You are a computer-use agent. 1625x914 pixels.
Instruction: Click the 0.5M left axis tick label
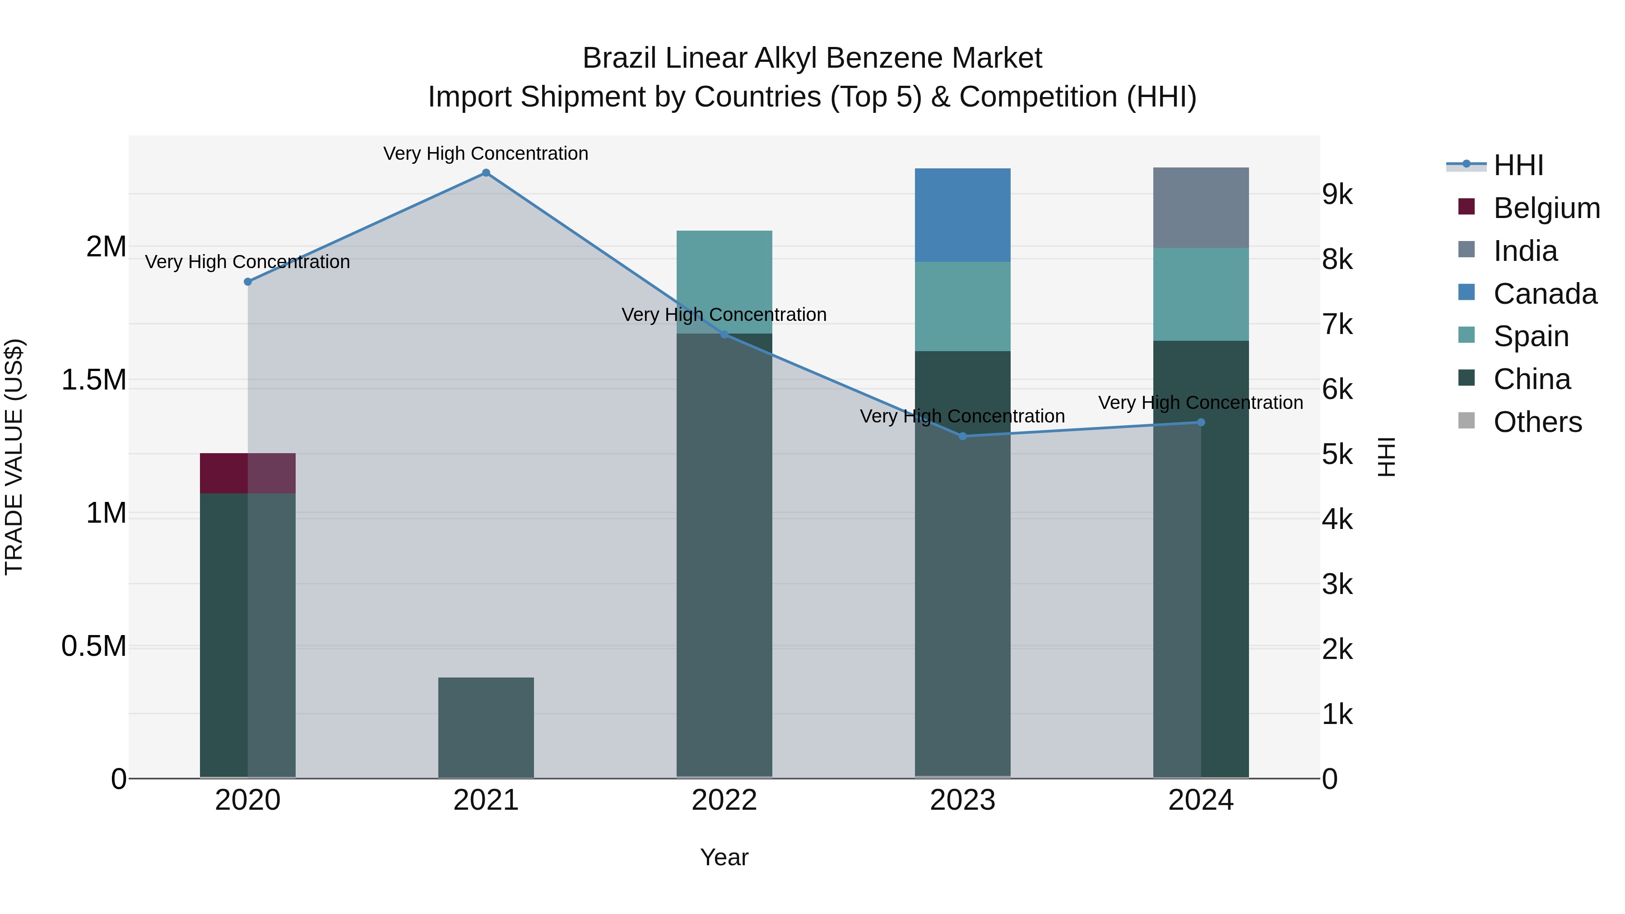click(93, 646)
